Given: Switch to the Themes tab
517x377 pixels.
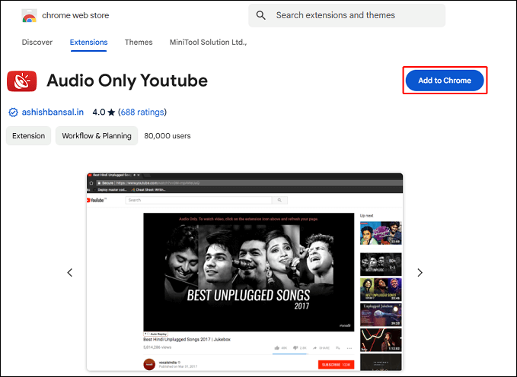Looking at the screenshot, I should click(139, 42).
